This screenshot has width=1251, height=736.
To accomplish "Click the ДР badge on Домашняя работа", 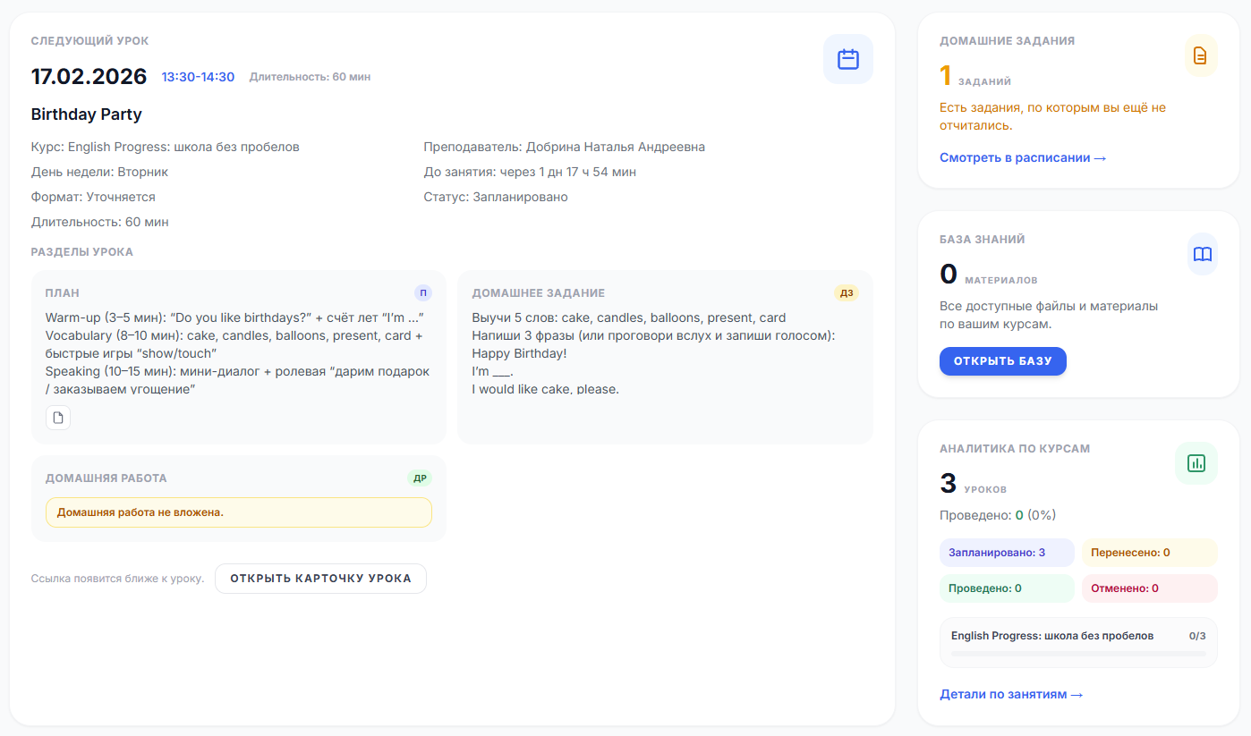I will click(x=420, y=478).
